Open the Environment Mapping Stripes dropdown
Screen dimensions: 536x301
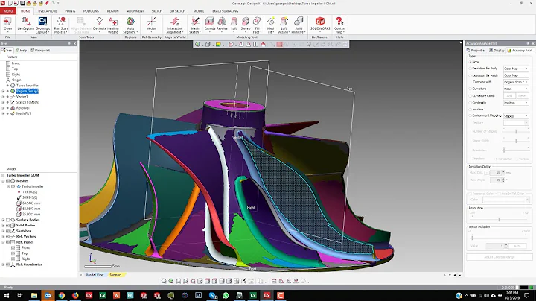pyautogui.click(x=516, y=116)
